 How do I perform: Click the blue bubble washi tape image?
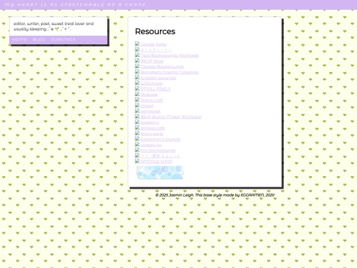pos(160,173)
